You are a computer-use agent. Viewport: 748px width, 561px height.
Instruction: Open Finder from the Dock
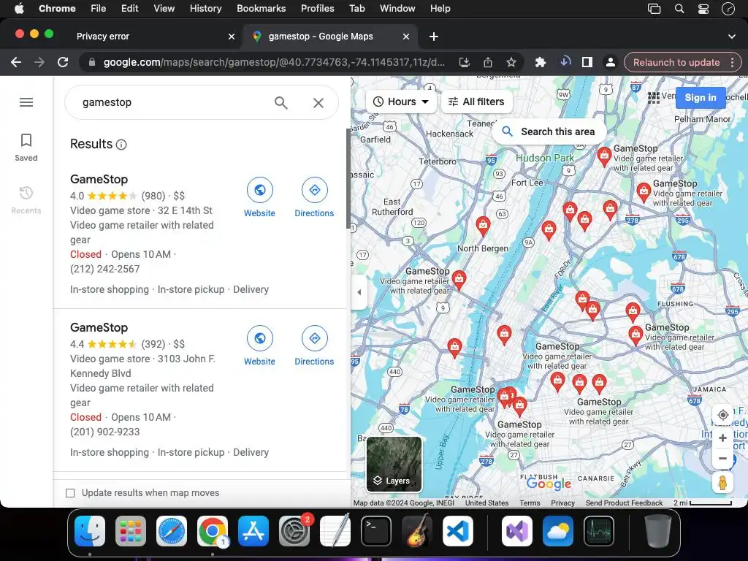coord(90,531)
